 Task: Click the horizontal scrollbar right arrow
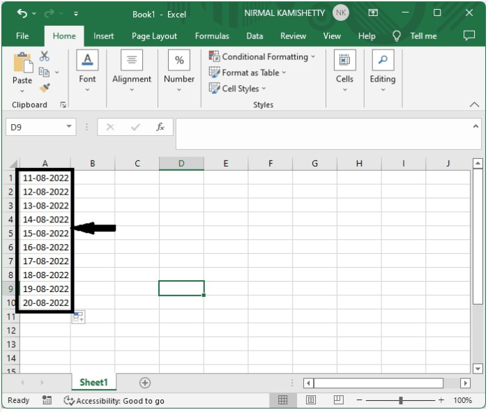point(465,383)
